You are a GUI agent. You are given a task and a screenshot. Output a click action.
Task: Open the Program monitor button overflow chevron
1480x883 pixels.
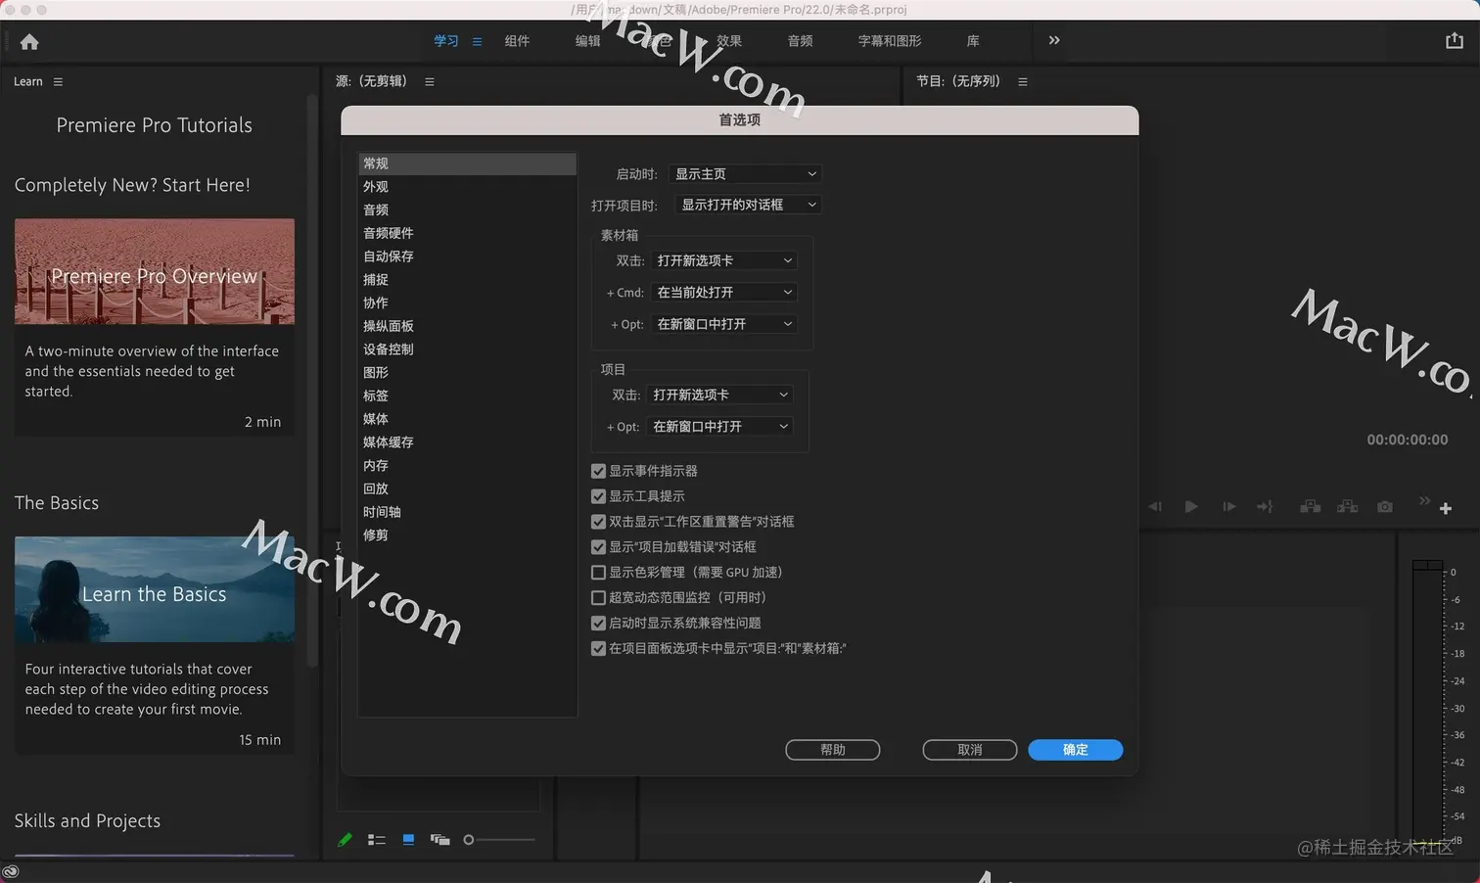[x=1424, y=501]
